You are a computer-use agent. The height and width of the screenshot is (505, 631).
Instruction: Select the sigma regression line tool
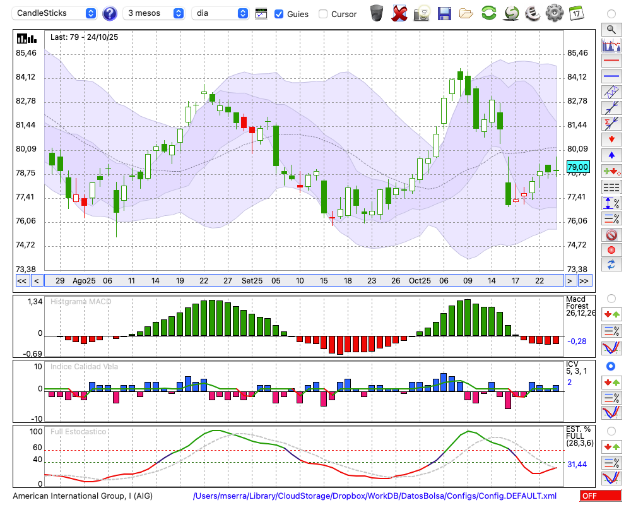(x=611, y=124)
